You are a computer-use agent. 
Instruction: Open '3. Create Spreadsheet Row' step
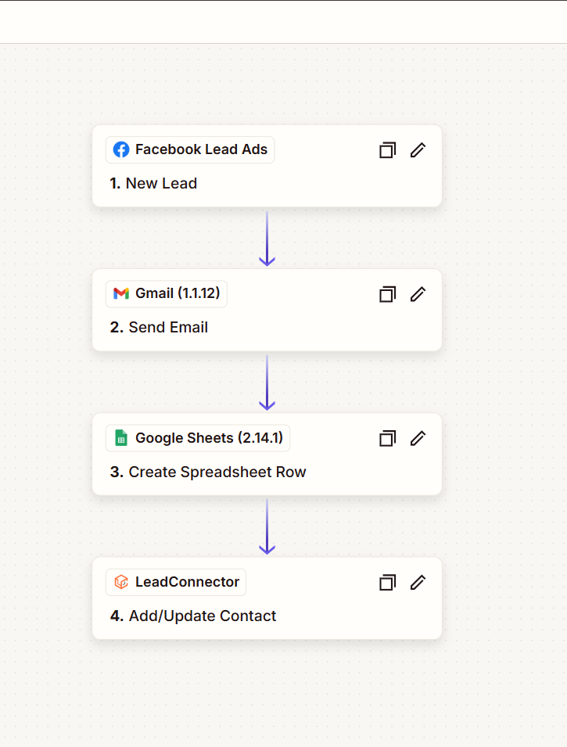tap(208, 472)
